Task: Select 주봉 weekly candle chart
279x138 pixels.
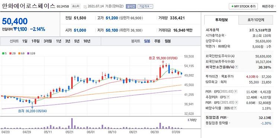Action: [x=157, y=41]
